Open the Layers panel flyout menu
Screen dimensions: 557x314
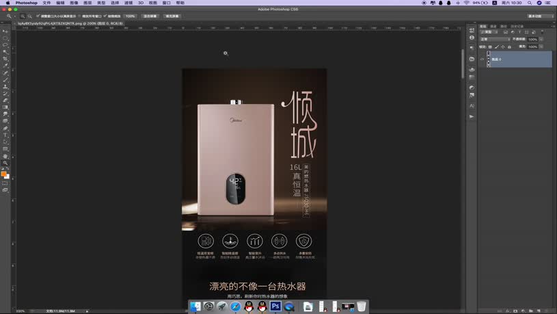point(554,26)
